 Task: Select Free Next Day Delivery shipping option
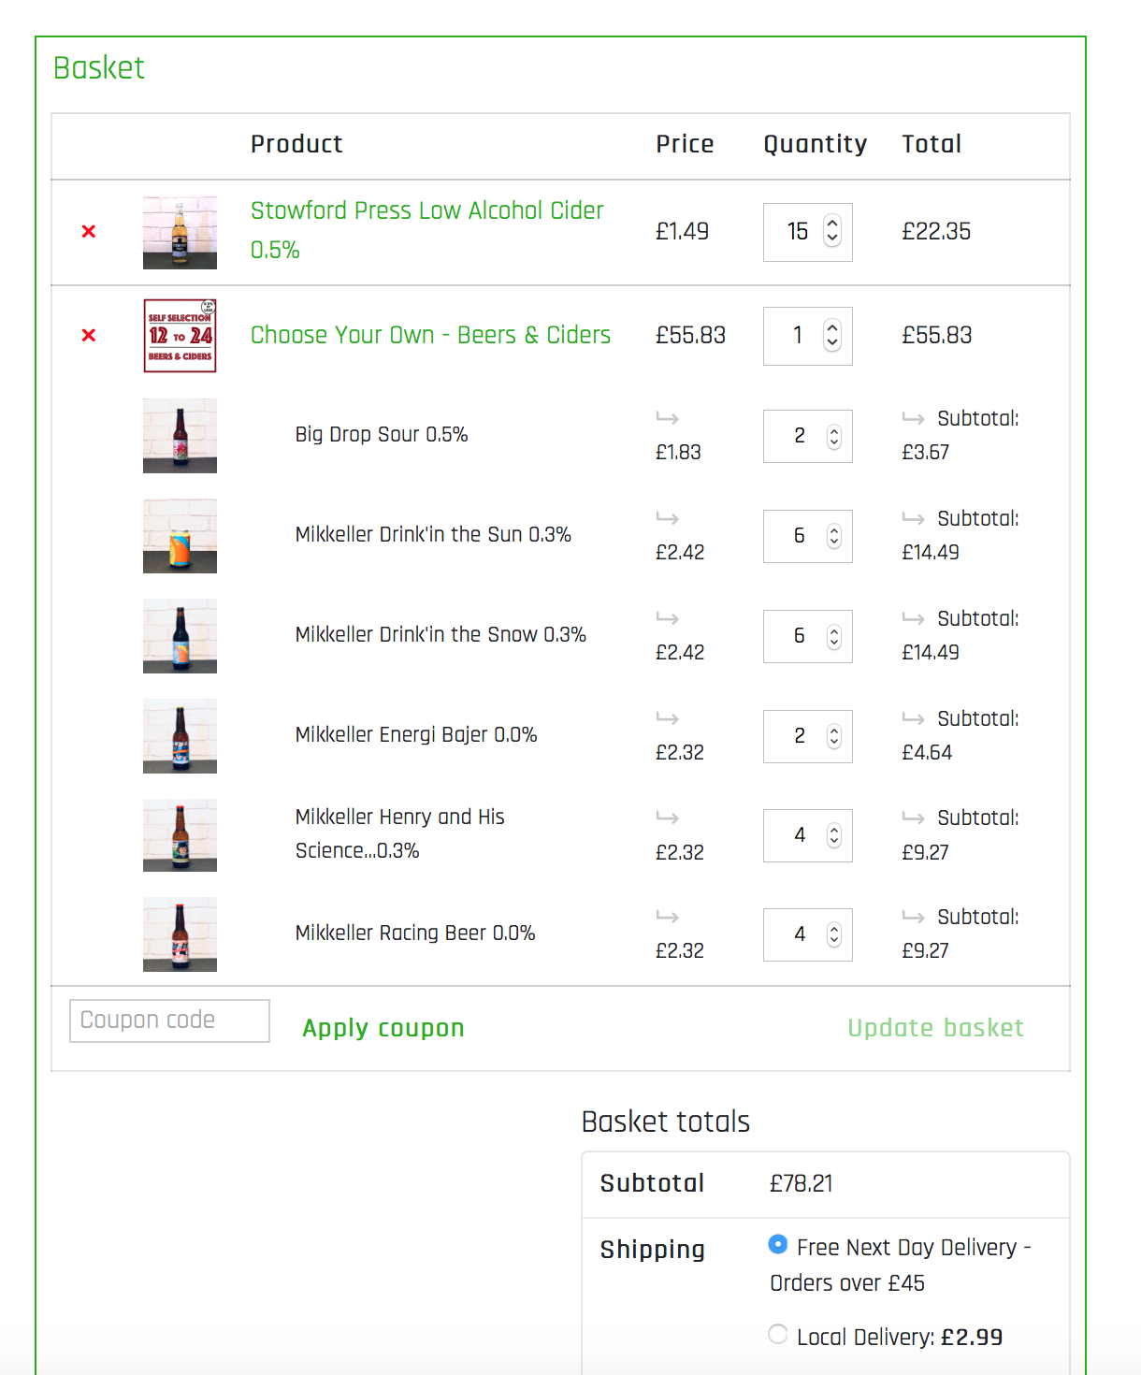pos(777,1245)
